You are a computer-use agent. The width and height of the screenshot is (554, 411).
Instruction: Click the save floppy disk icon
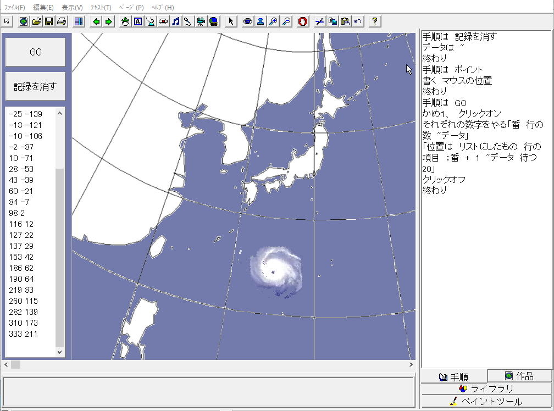49,21
